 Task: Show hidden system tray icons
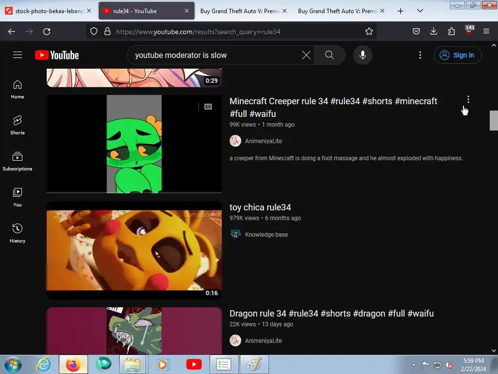413,365
